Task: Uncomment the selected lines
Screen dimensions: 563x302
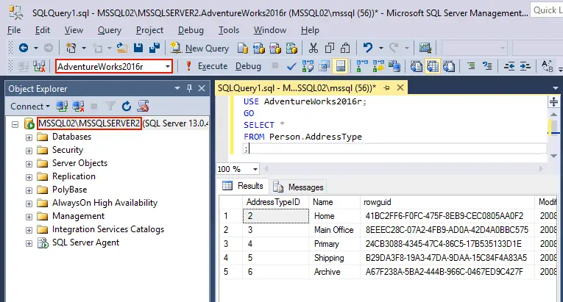Action: (x=487, y=66)
